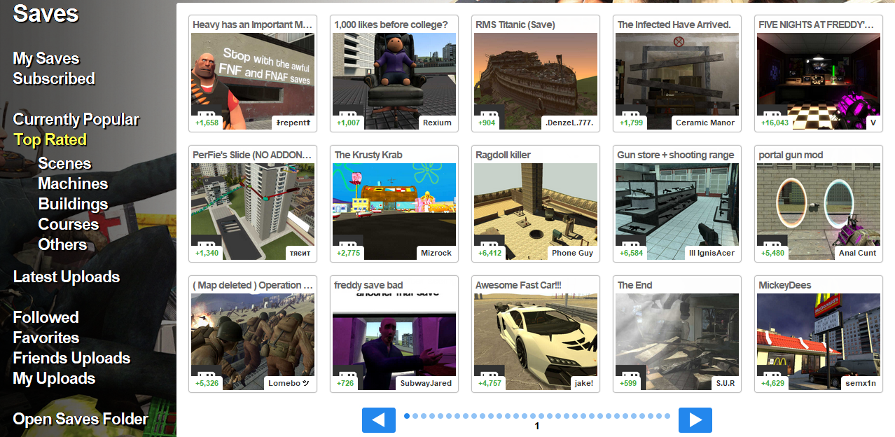Filter by Machines subcategory
The image size is (895, 437).
(73, 184)
